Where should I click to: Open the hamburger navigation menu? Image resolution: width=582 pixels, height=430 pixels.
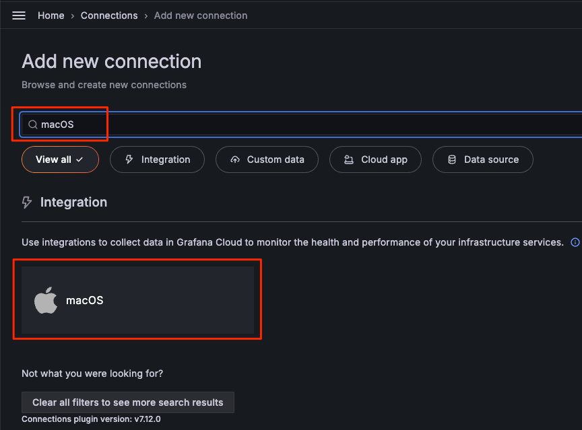click(x=19, y=15)
